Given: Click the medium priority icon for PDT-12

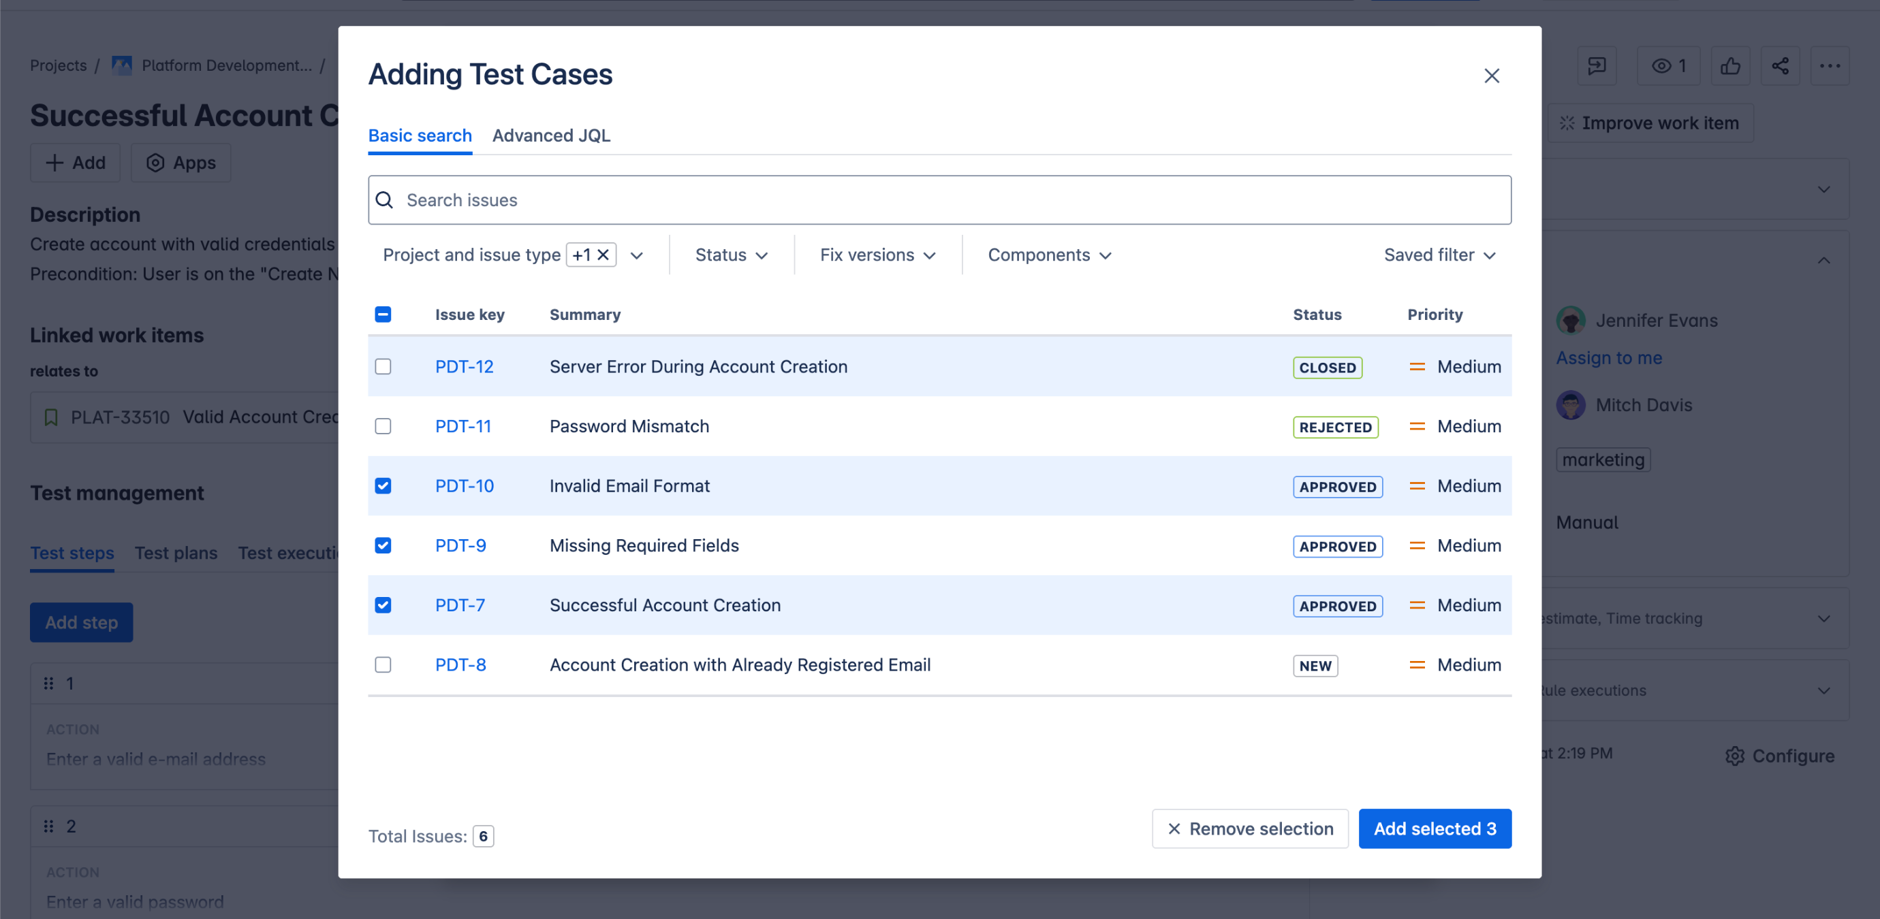Looking at the screenshot, I should click(x=1416, y=367).
